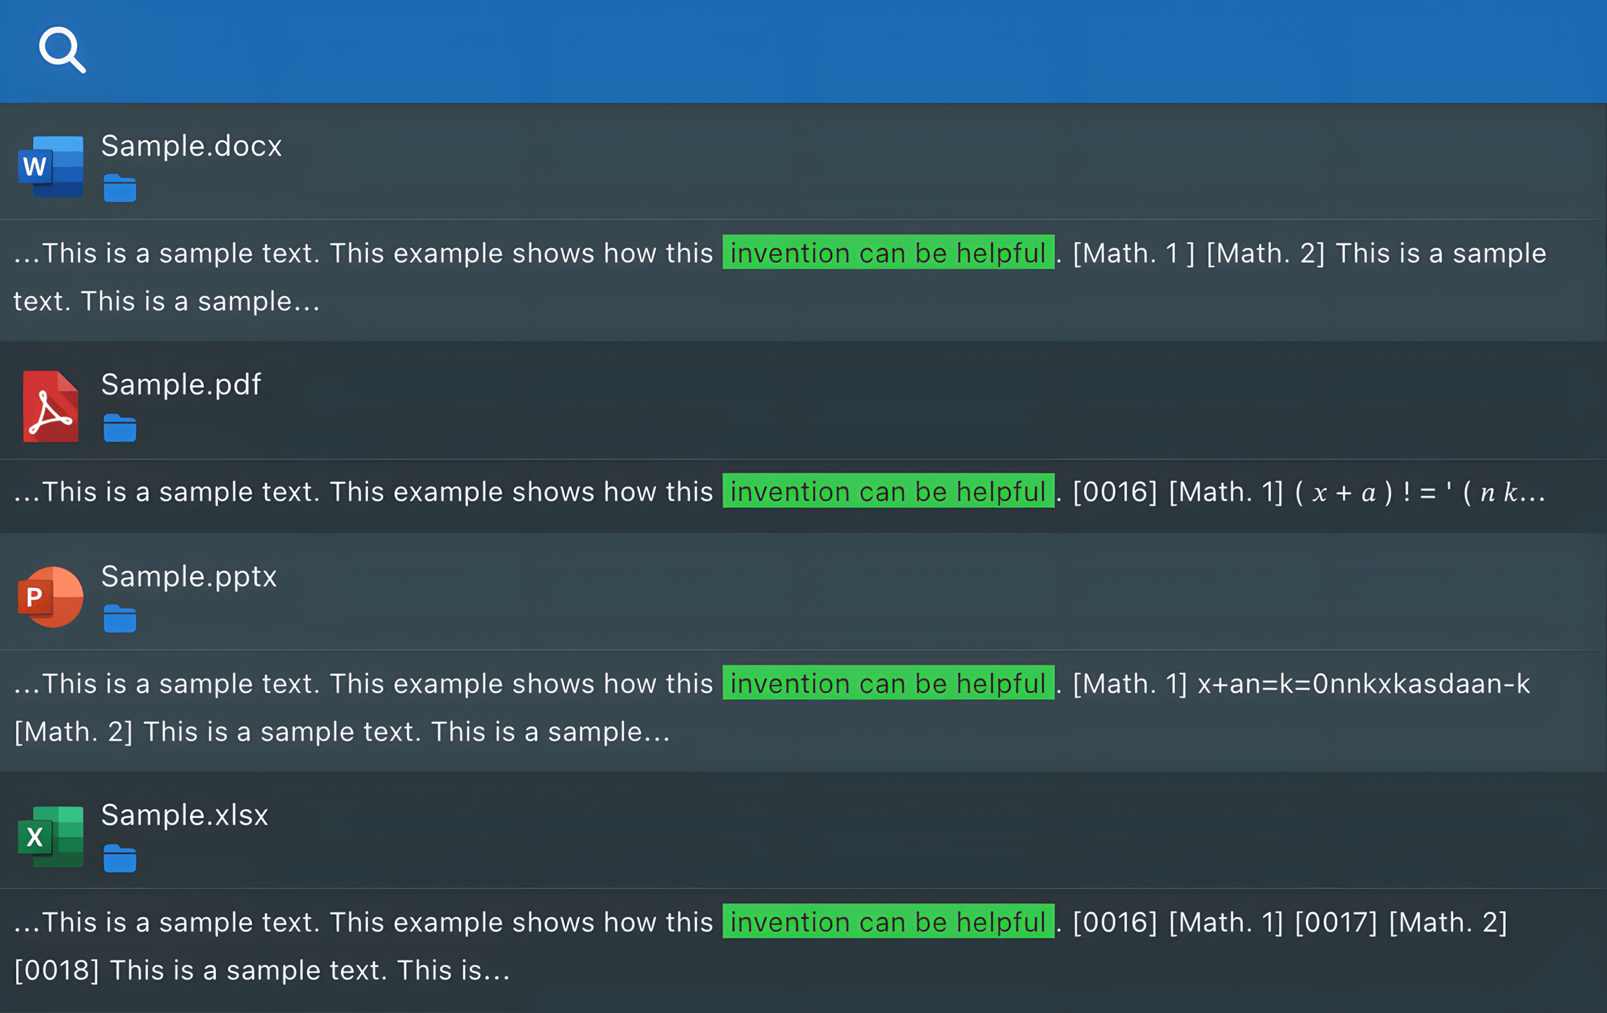
Task: Click highlighted match in Sample.xlsx snippet
Action: click(888, 922)
